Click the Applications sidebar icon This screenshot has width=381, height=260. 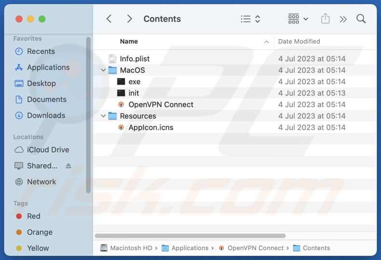pos(19,67)
